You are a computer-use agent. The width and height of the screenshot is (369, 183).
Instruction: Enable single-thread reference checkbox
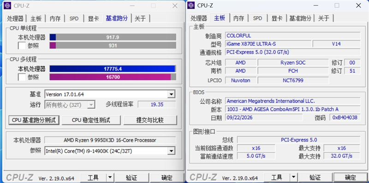tap(22, 46)
